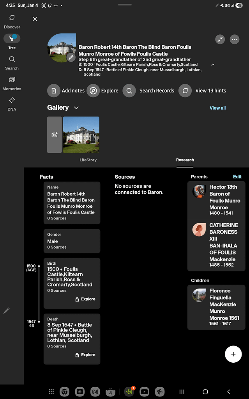Screen dimensions: 249x399
Task: Collapse the profile panel with shrink icon
Action: 220,39
